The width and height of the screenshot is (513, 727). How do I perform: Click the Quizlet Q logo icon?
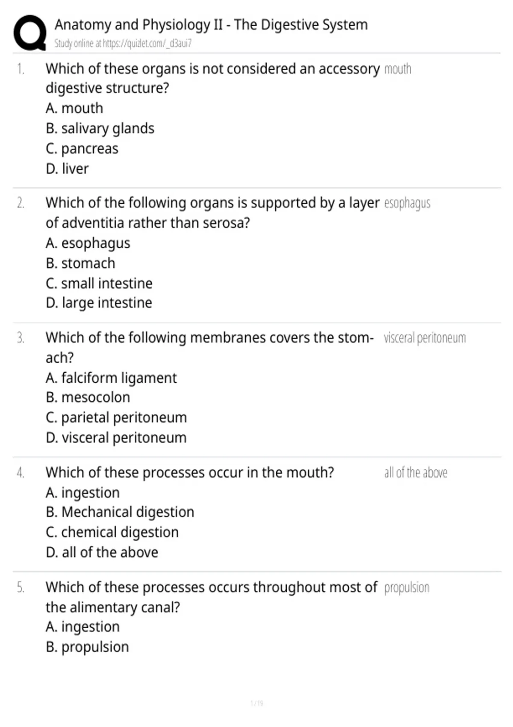30,33
